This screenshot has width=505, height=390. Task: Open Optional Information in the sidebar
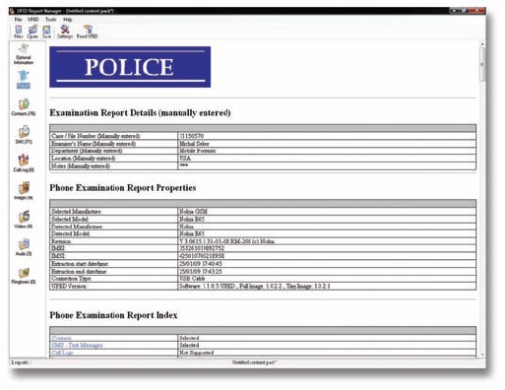coord(24,54)
